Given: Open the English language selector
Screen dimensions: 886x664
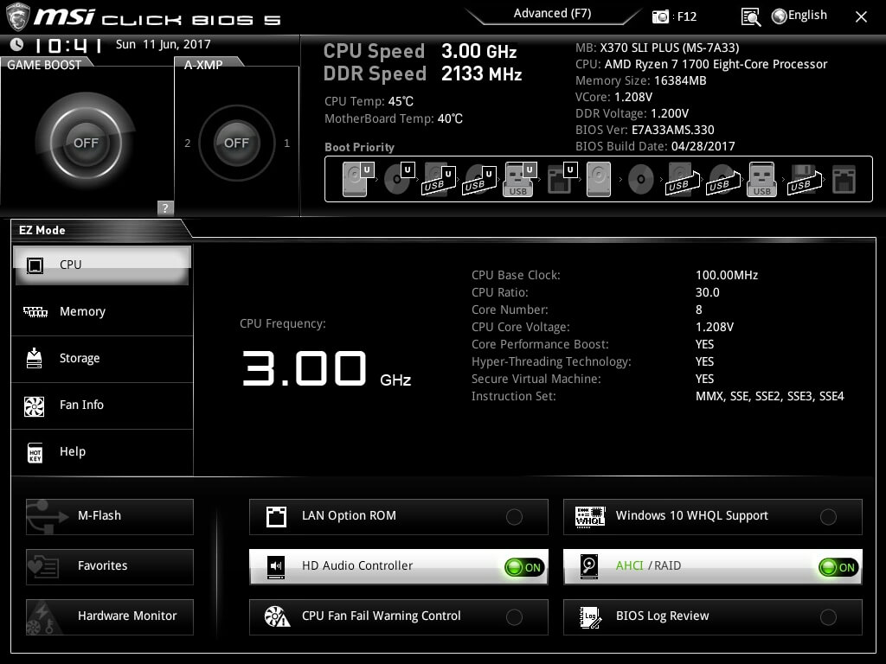Looking at the screenshot, I should pyautogui.click(x=799, y=15).
